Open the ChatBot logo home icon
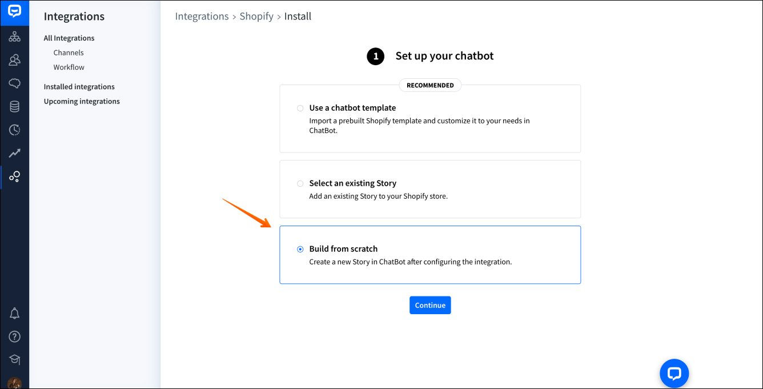Screen dimensions: 763x389 [x=14, y=12]
